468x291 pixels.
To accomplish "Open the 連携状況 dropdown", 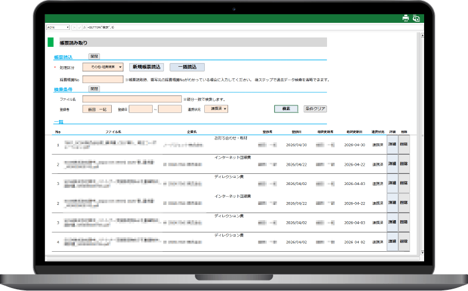I will tap(216, 109).
